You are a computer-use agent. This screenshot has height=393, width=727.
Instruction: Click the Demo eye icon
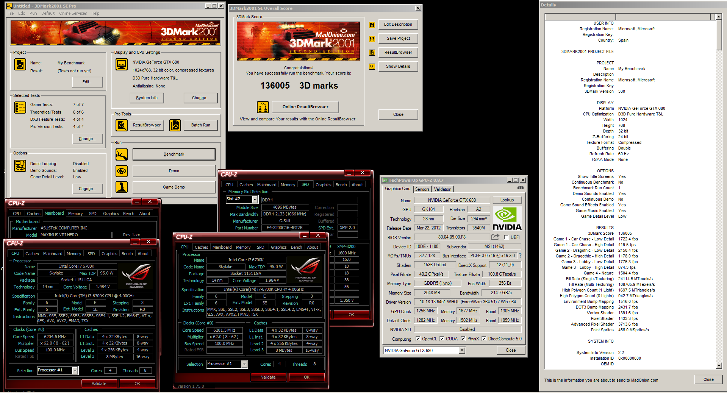pos(122,171)
